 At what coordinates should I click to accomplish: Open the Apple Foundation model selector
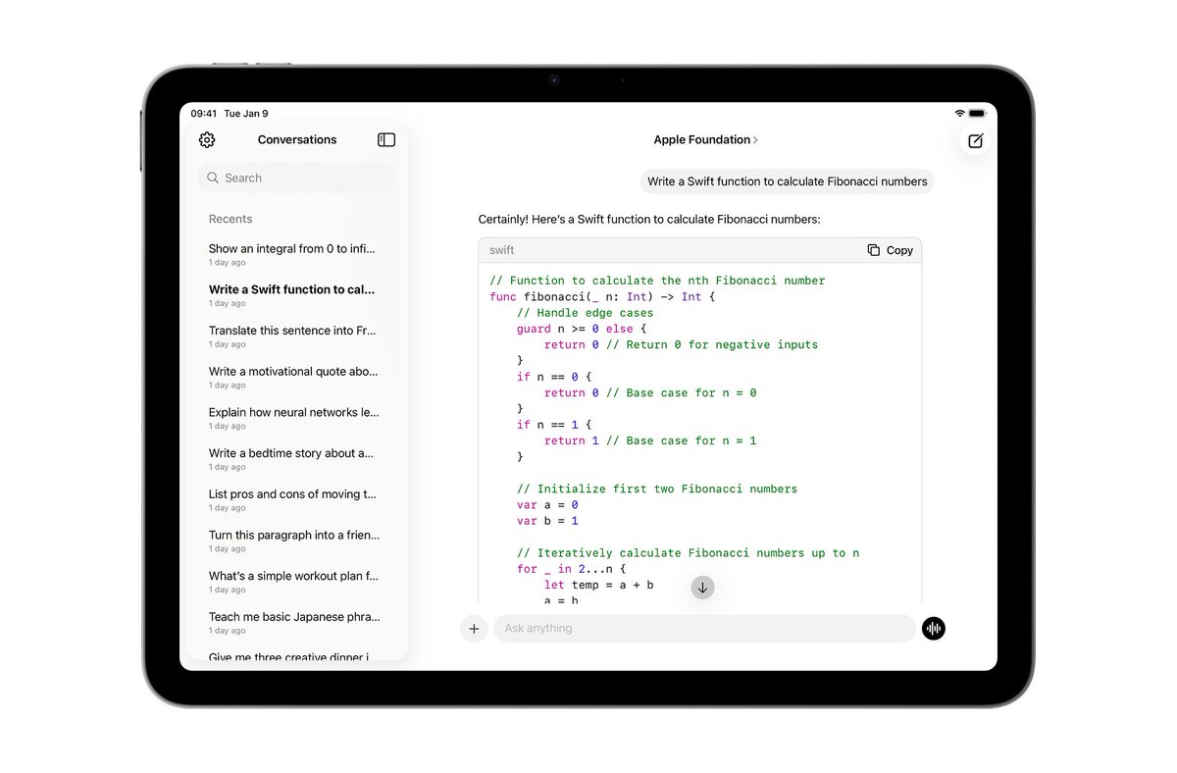(706, 140)
